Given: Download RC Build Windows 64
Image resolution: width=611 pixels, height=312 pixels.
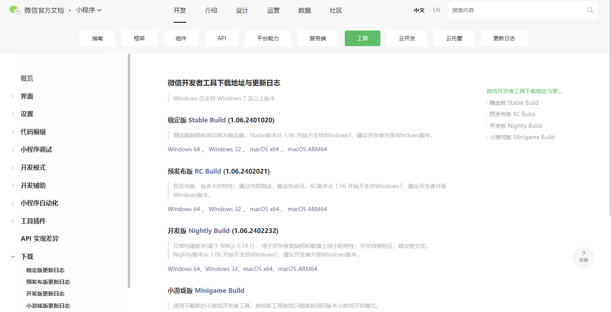Looking at the screenshot, I should (x=184, y=209).
